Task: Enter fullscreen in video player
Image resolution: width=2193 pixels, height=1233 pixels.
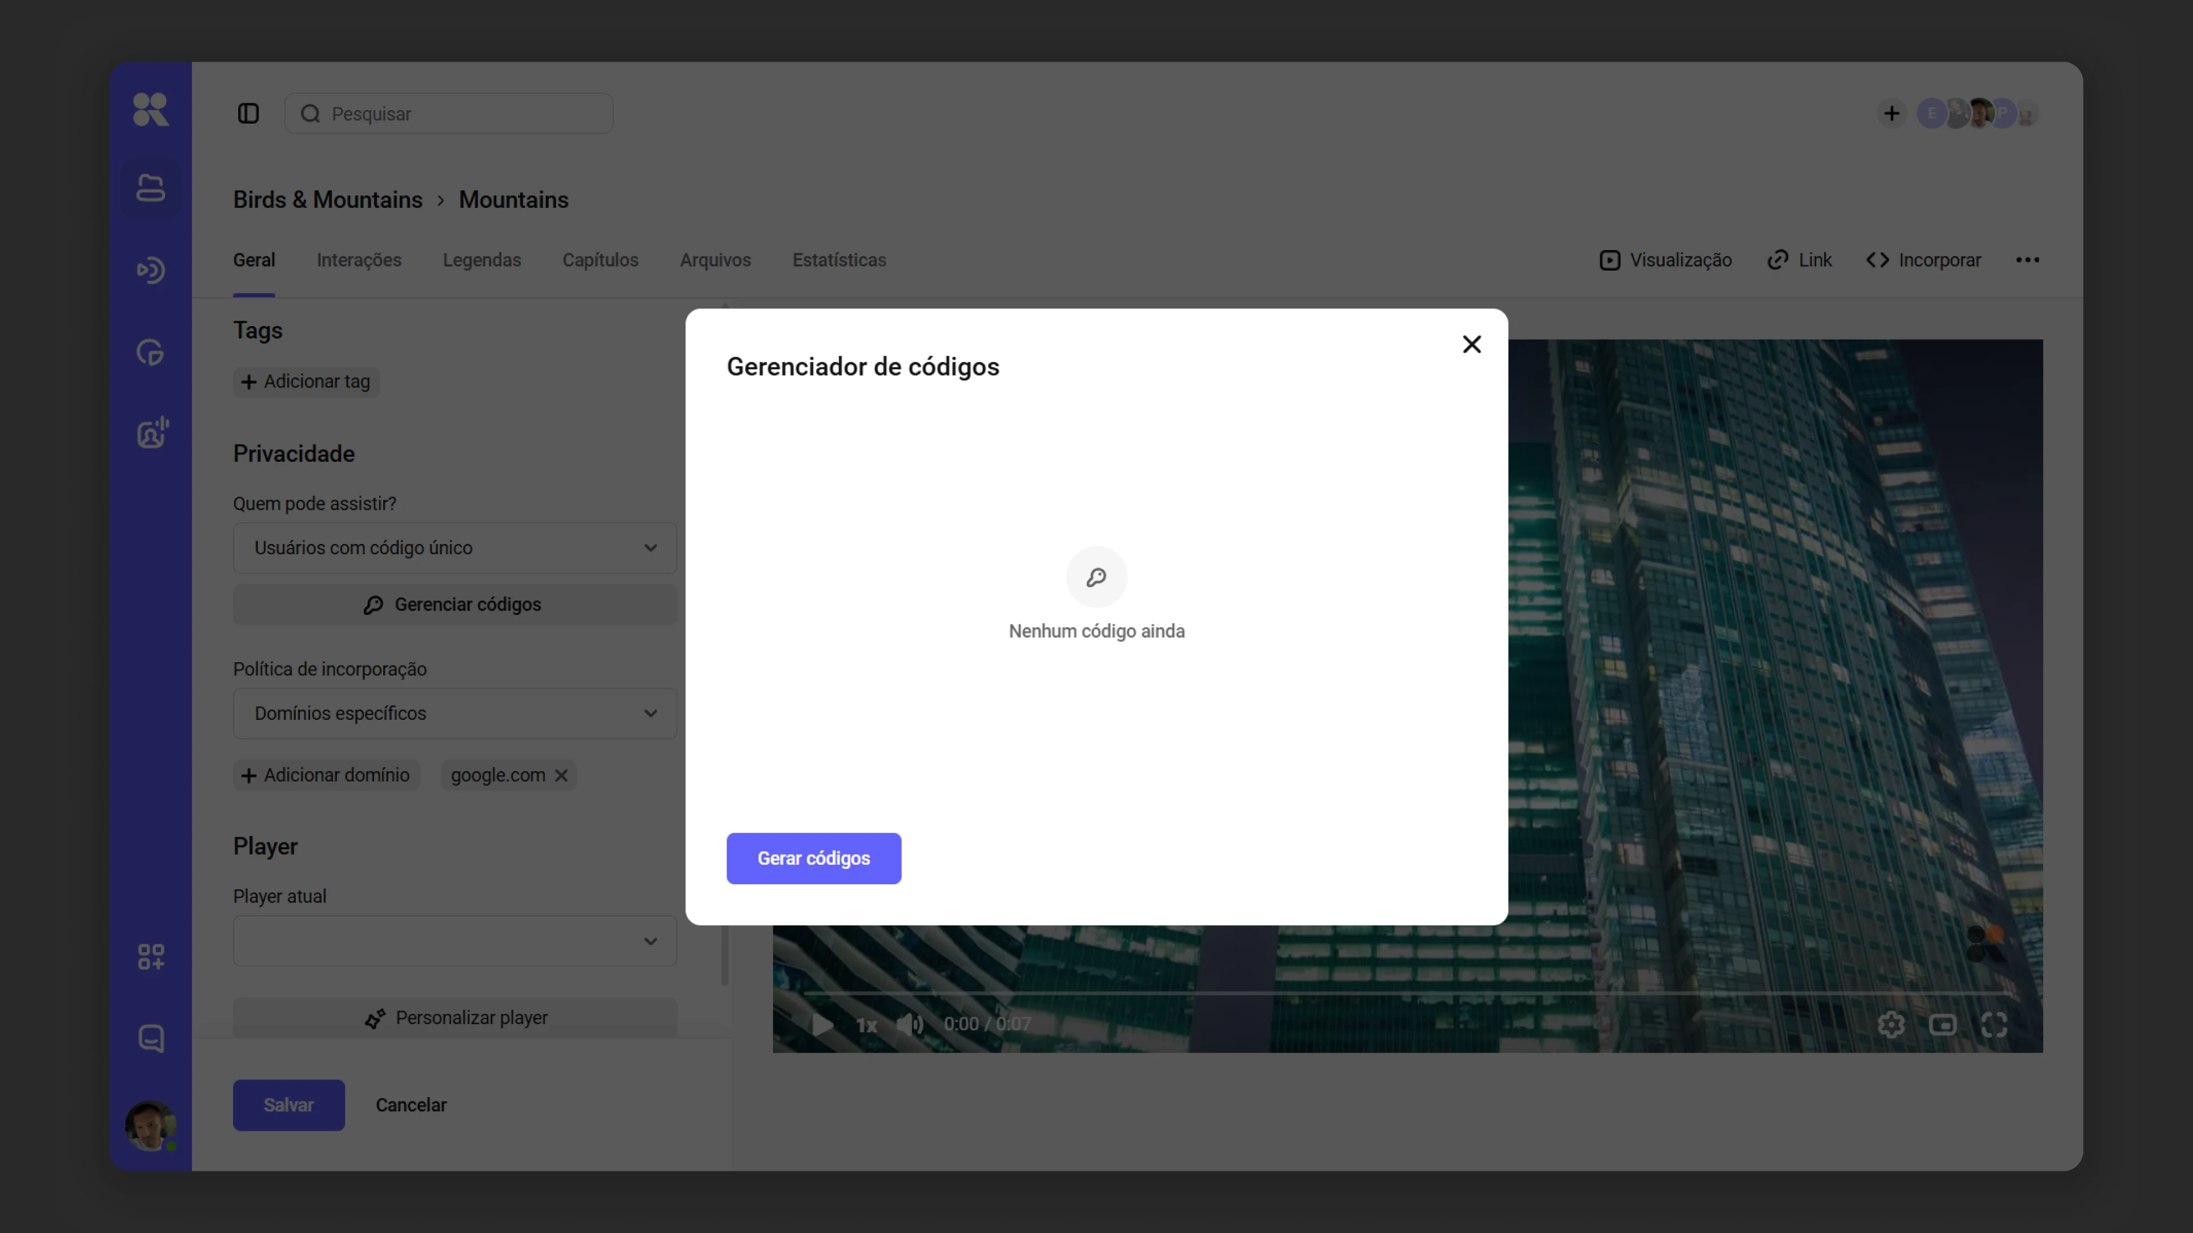Action: coord(1994,1025)
